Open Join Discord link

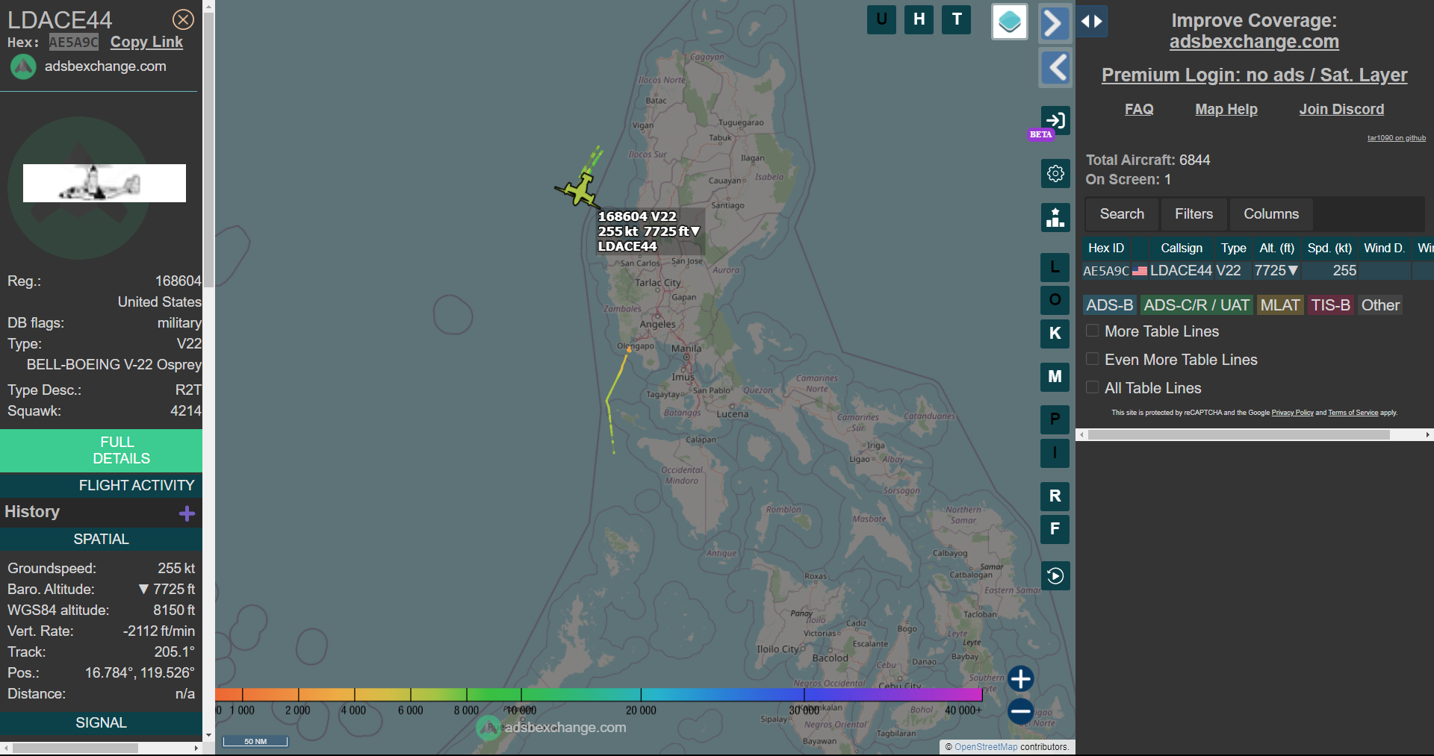tap(1341, 109)
